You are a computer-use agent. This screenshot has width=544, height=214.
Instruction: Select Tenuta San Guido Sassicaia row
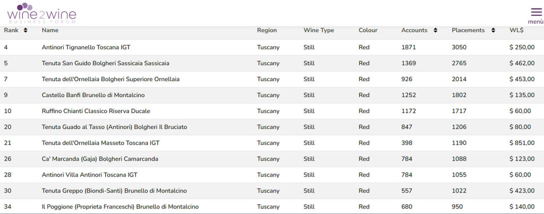(x=105, y=63)
